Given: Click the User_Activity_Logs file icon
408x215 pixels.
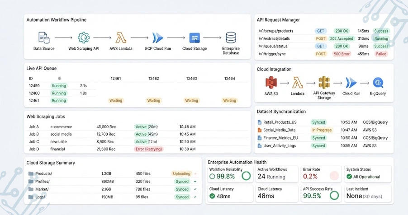Looking at the screenshot, I should coord(260,145).
